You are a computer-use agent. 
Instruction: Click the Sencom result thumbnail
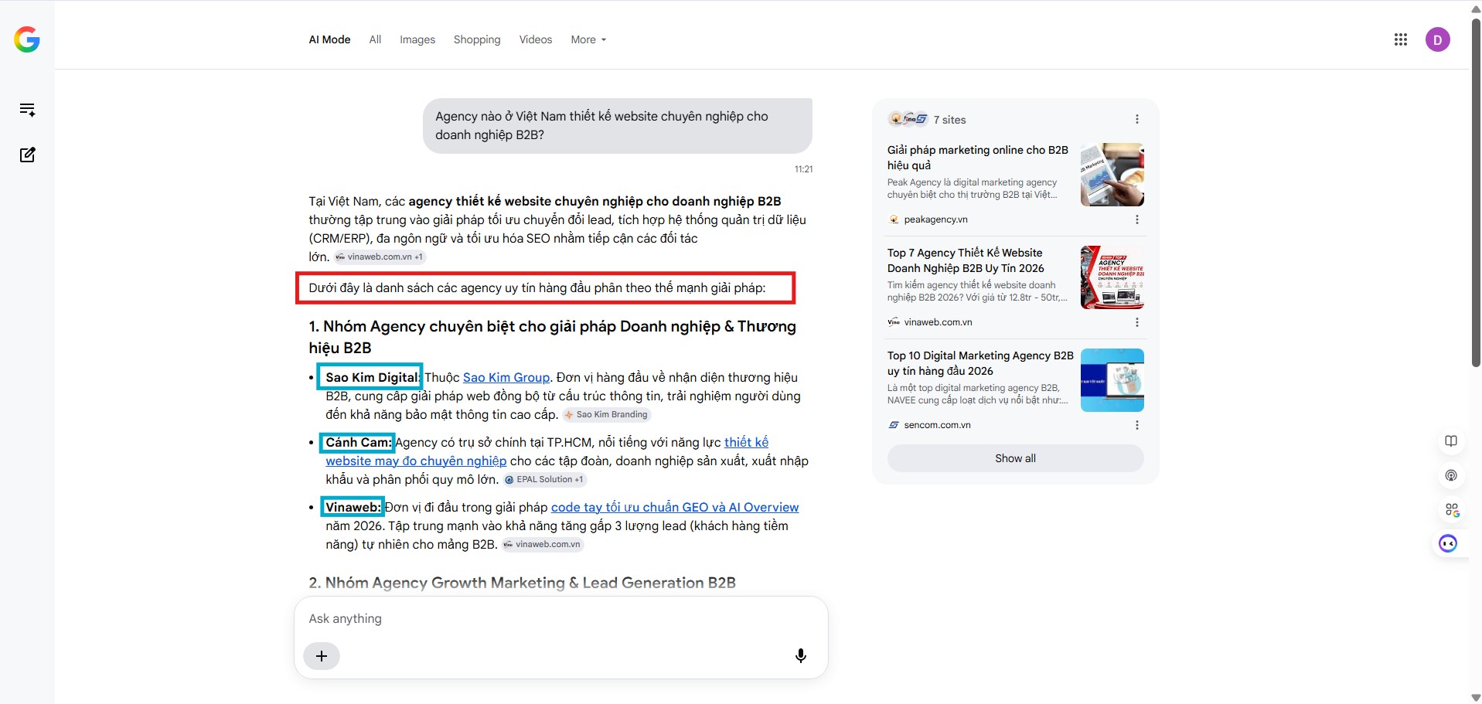click(1112, 380)
